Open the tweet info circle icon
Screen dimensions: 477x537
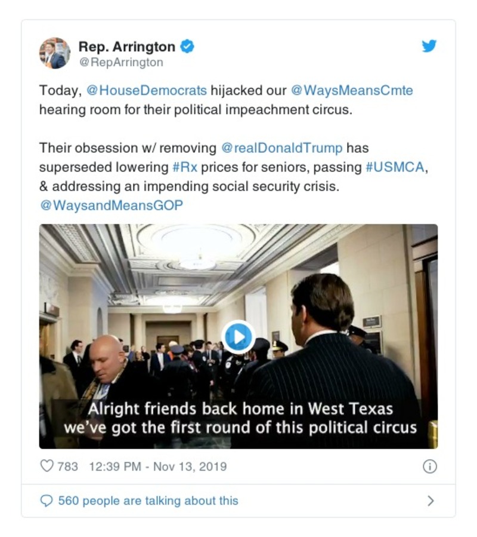[x=430, y=466]
